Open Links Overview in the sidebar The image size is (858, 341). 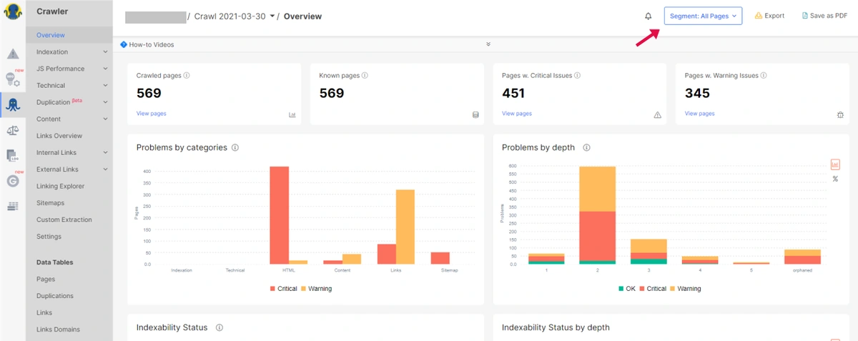pyautogui.click(x=59, y=136)
